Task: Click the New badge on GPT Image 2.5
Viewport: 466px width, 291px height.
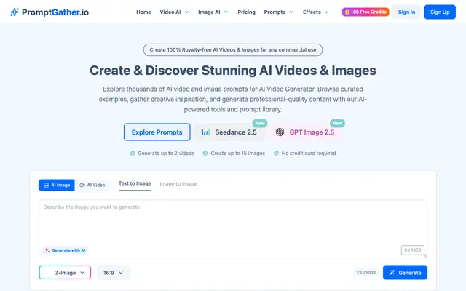Action: [x=337, y=123]
